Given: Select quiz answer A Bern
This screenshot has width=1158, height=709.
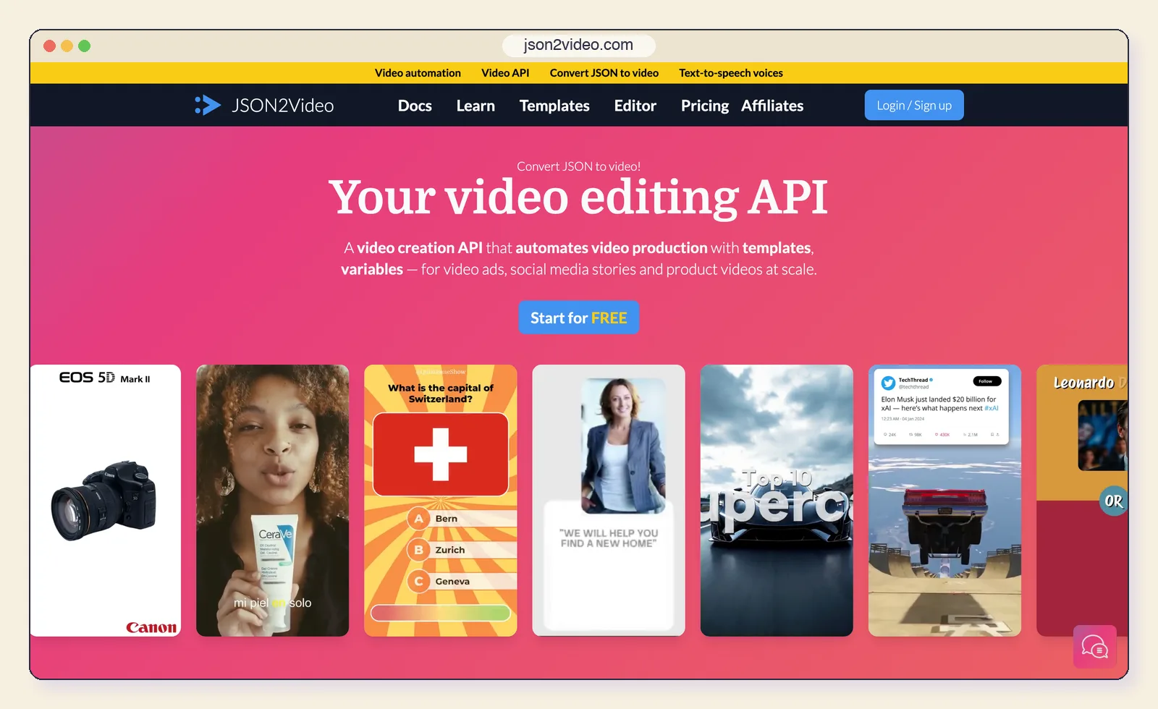Looking at the screenshot, I should [462, 519].
